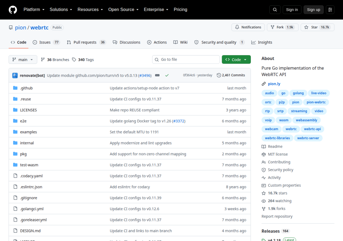Screen dimensions: 343x241
Task: Open the test-wasm folder
Action: [29, 165]
